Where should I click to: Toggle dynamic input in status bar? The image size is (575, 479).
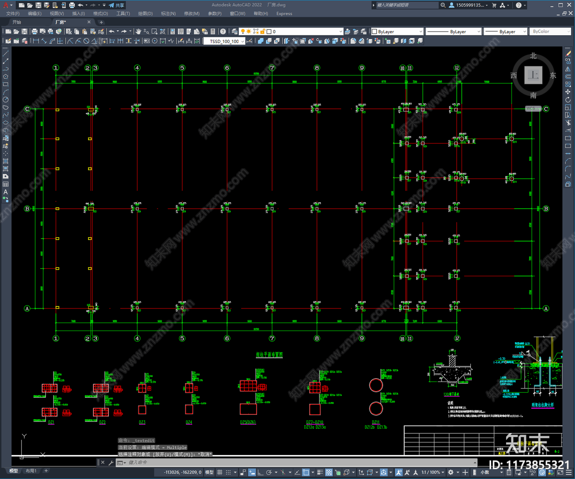(252, 472)
